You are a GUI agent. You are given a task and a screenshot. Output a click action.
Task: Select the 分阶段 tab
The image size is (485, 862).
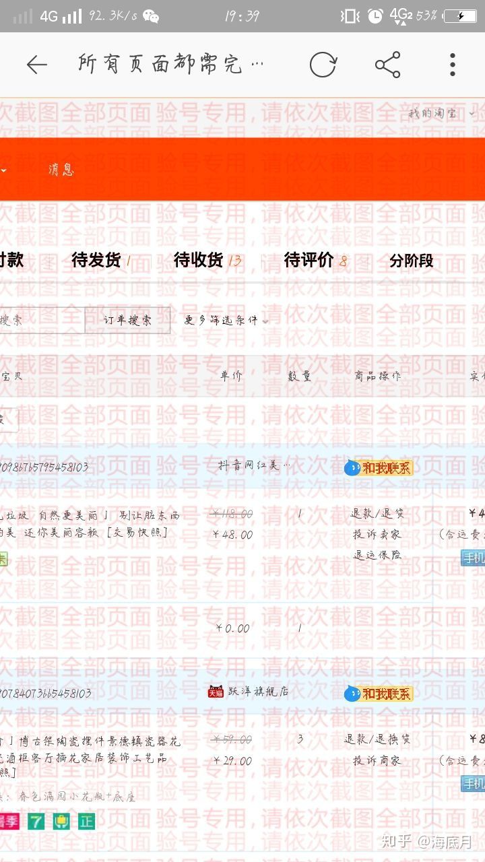click(411, 261)
